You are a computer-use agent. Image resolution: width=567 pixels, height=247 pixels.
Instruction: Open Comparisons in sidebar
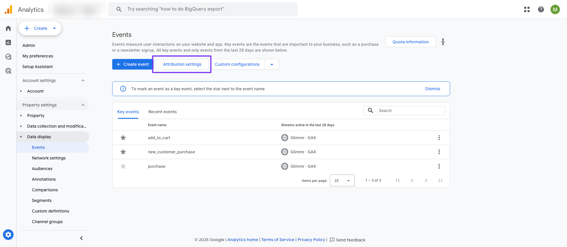coord(45,190)
